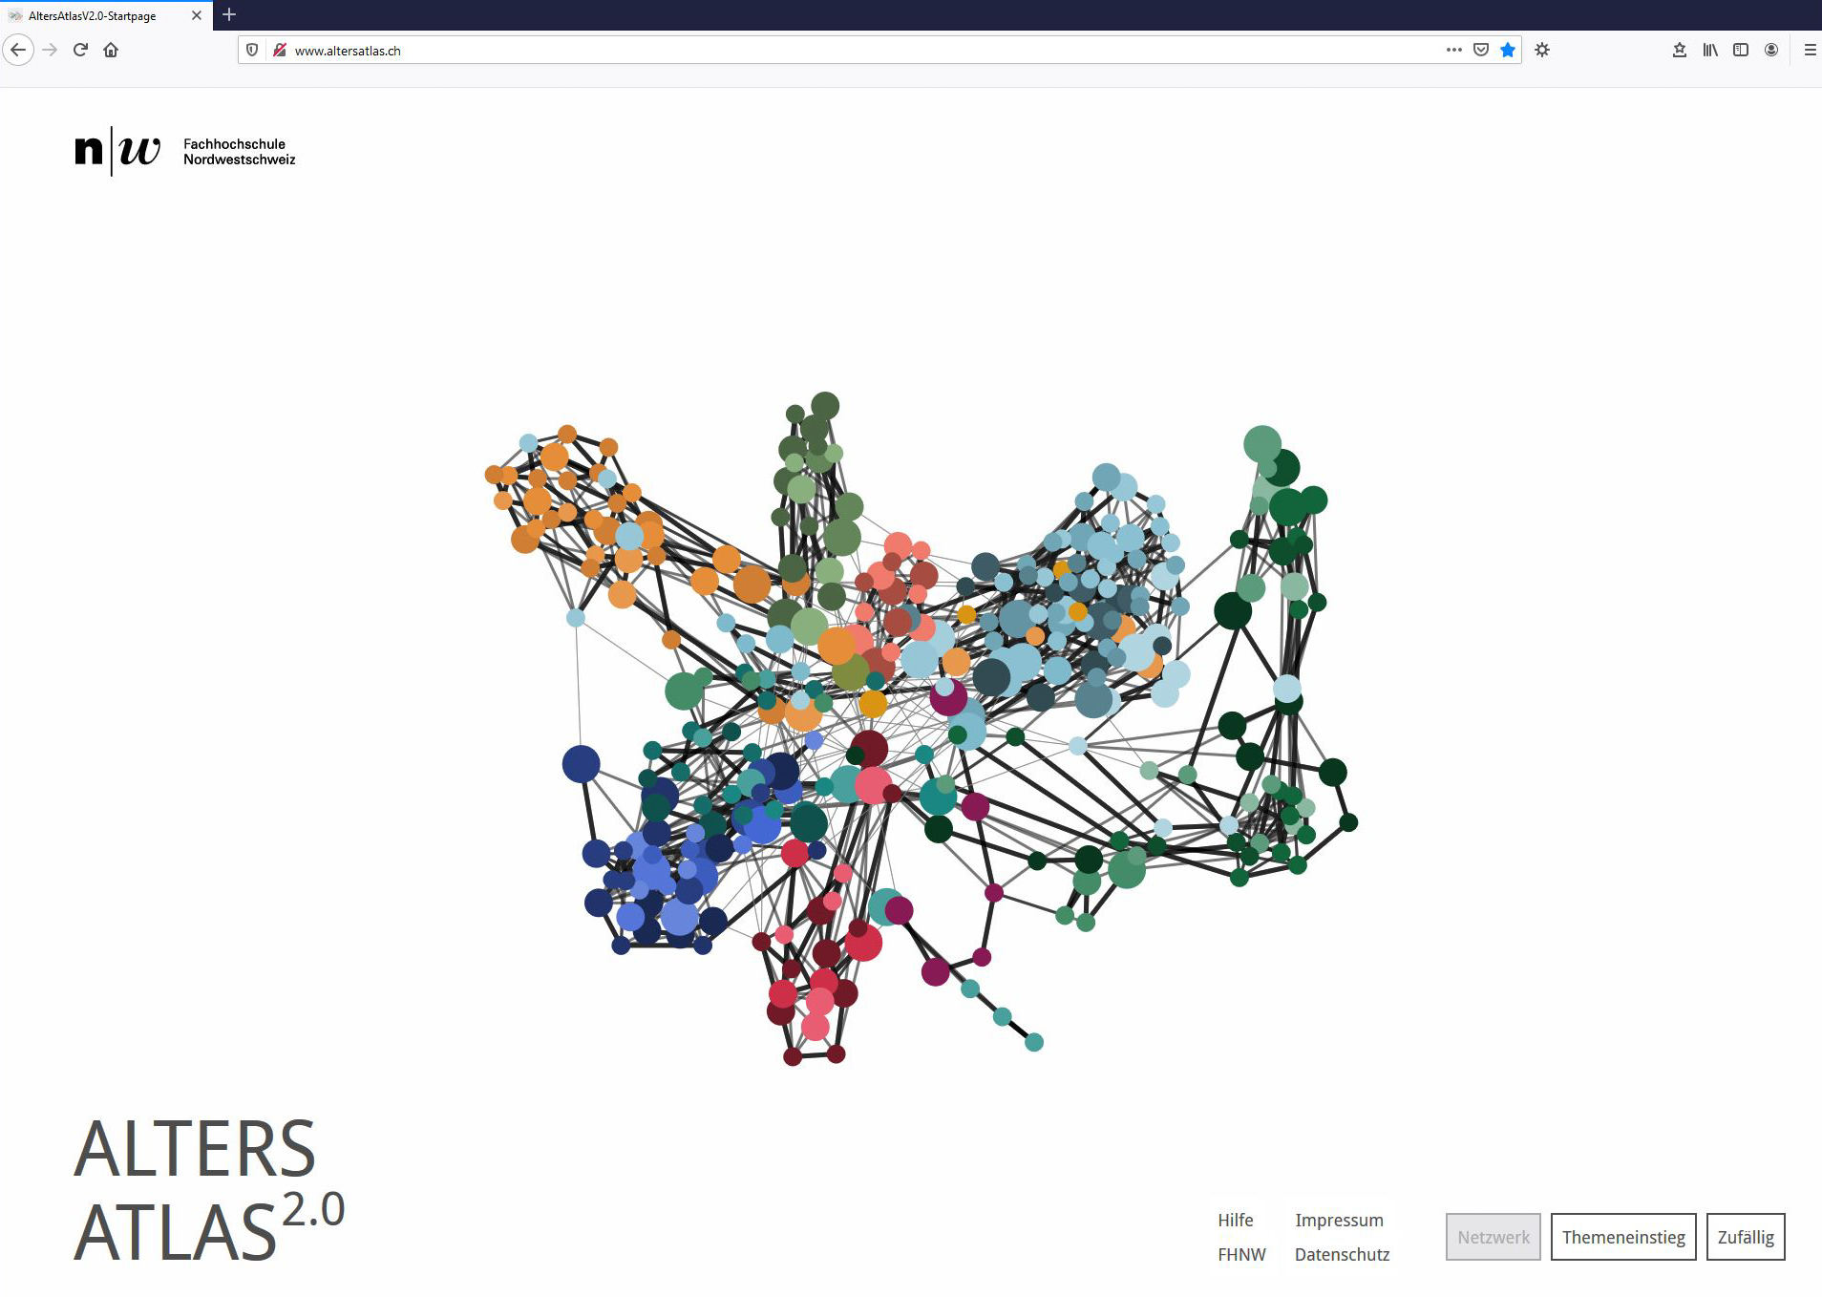The width and height of the screenshot is (1822, 1297).
Task: Click the URL address bar field
Action: pyautogui.click(x=859, y=51)
